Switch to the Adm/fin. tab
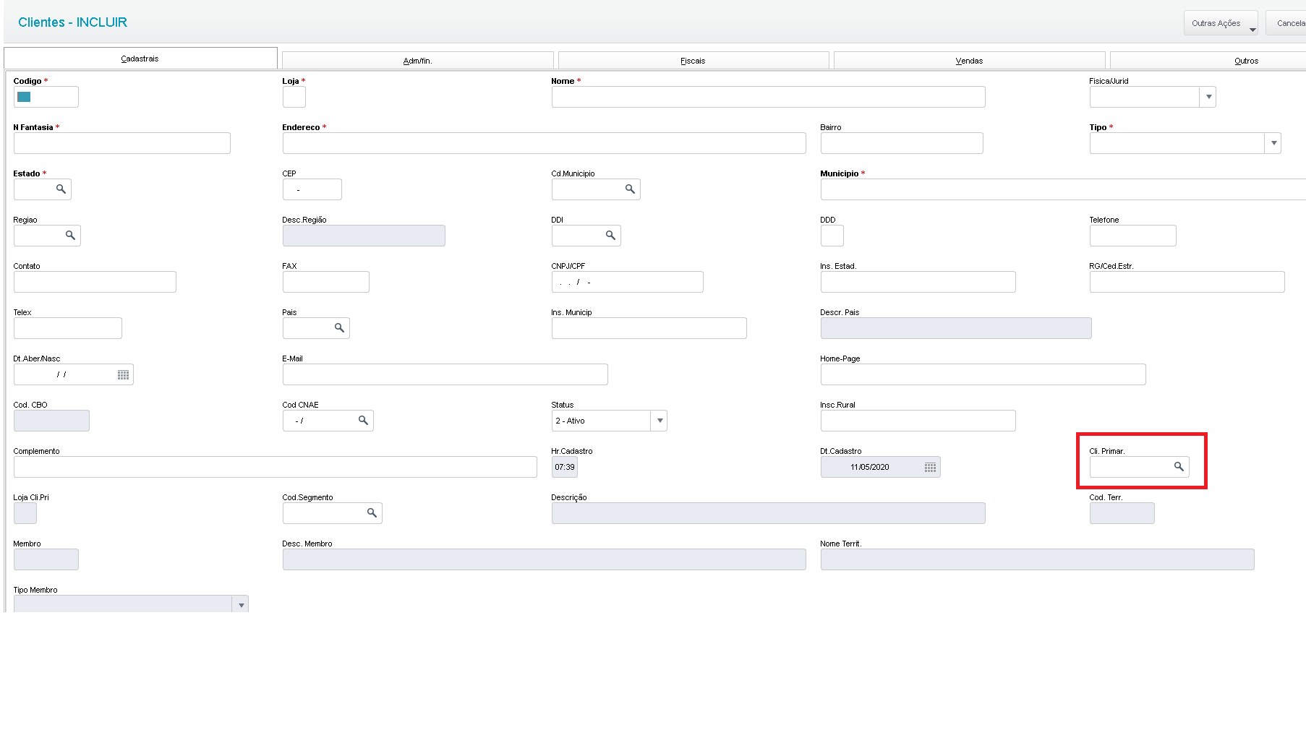 point(418,61)
